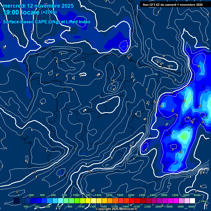Click the legend value "1500"
211x211 pixels.
click(x=104, y=207)
